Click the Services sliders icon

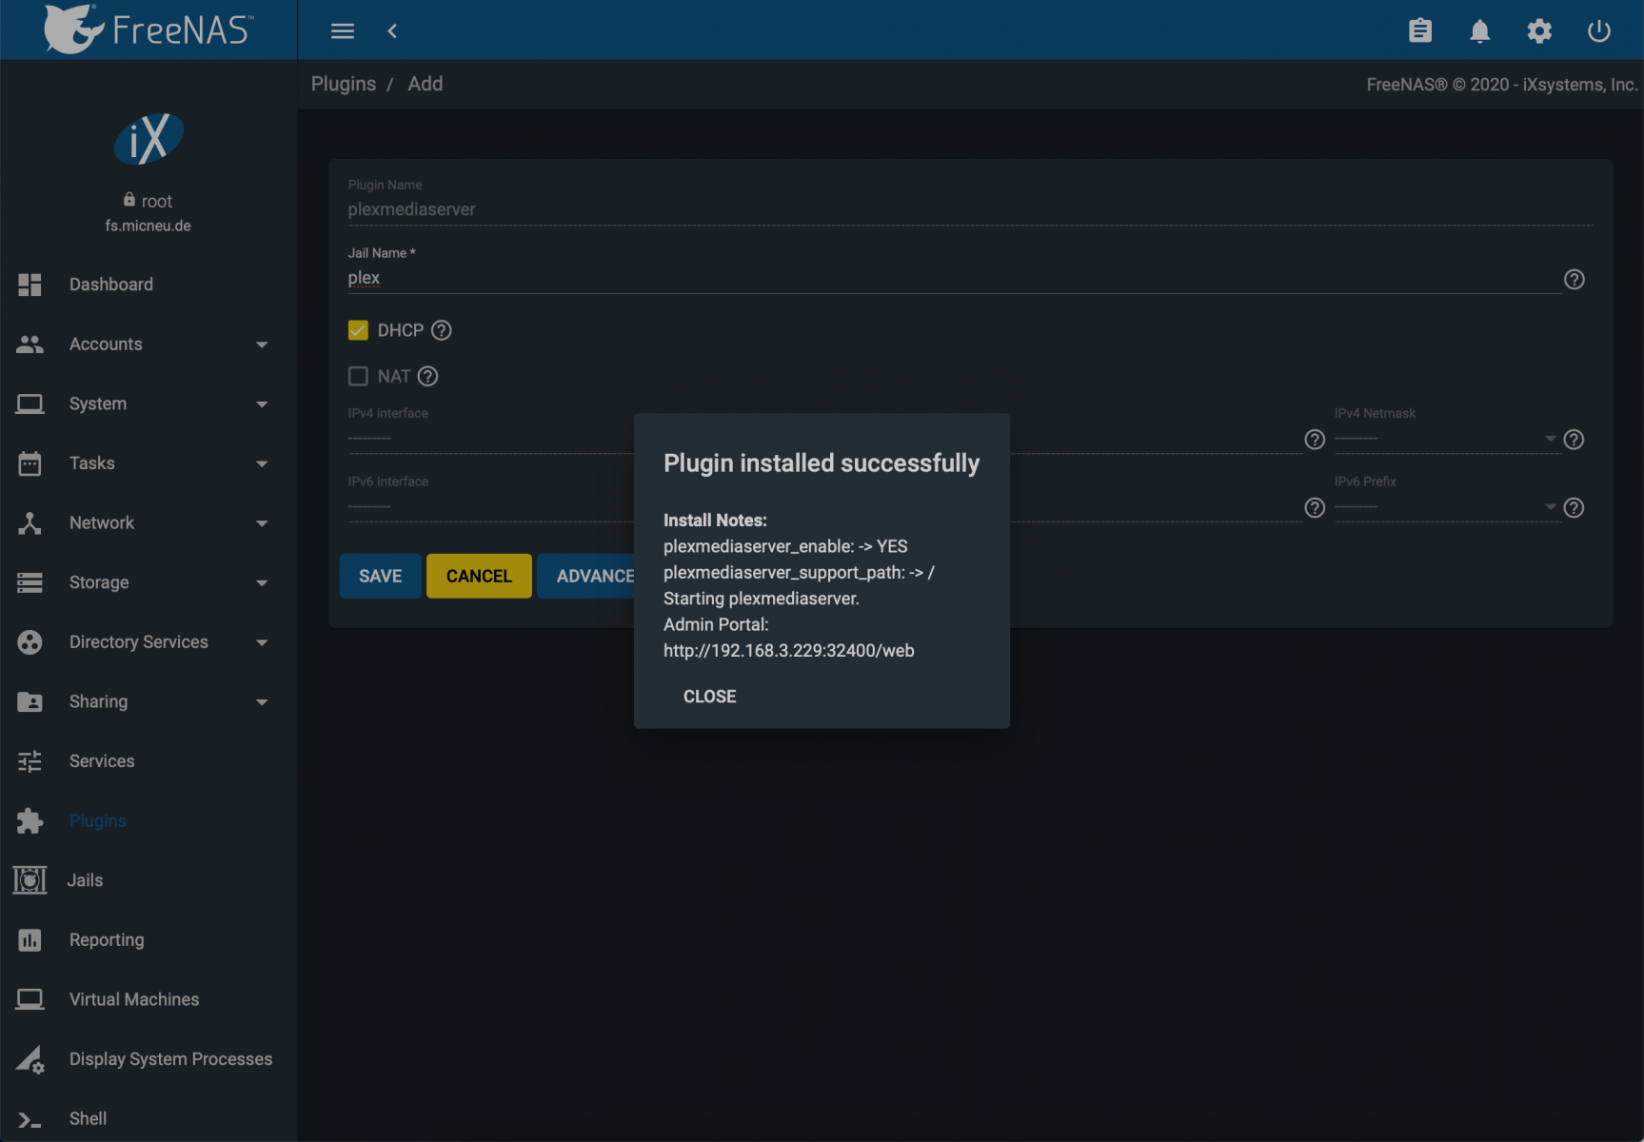(x=30, y=761)
